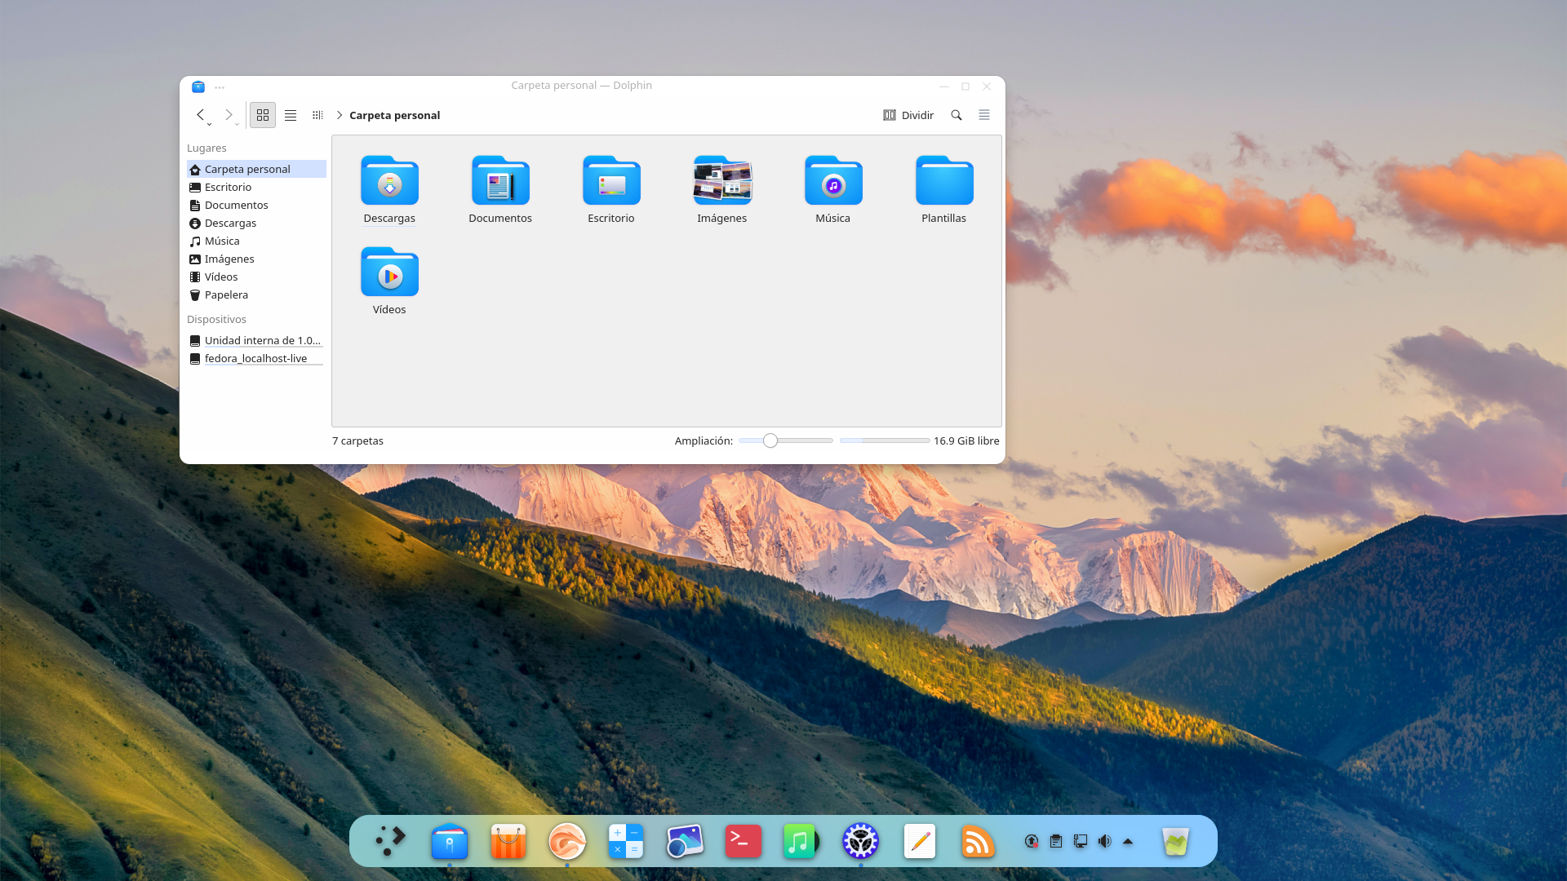The image size is (1567, 881).
Task: Select Escritorio in the Lugares sidebar
Action: (256, 187)
